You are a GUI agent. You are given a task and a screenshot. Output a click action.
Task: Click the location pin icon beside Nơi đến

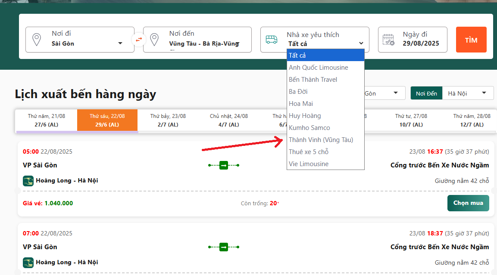[x=154, y=40]
